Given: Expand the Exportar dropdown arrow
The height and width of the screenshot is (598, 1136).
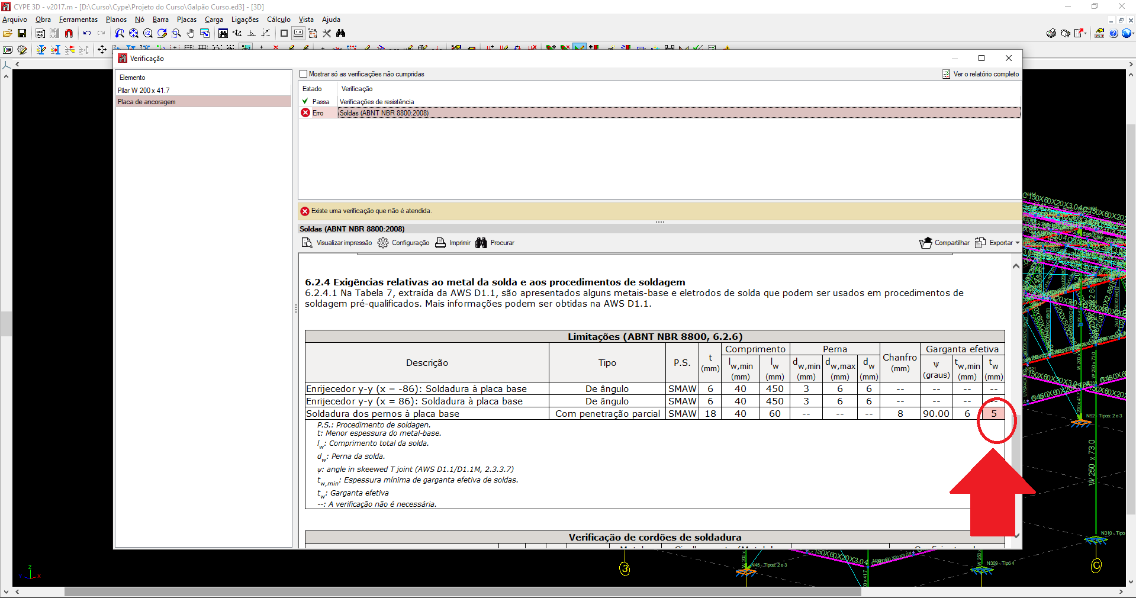Looking at the screenshot, I should [x=1017, y=243].
